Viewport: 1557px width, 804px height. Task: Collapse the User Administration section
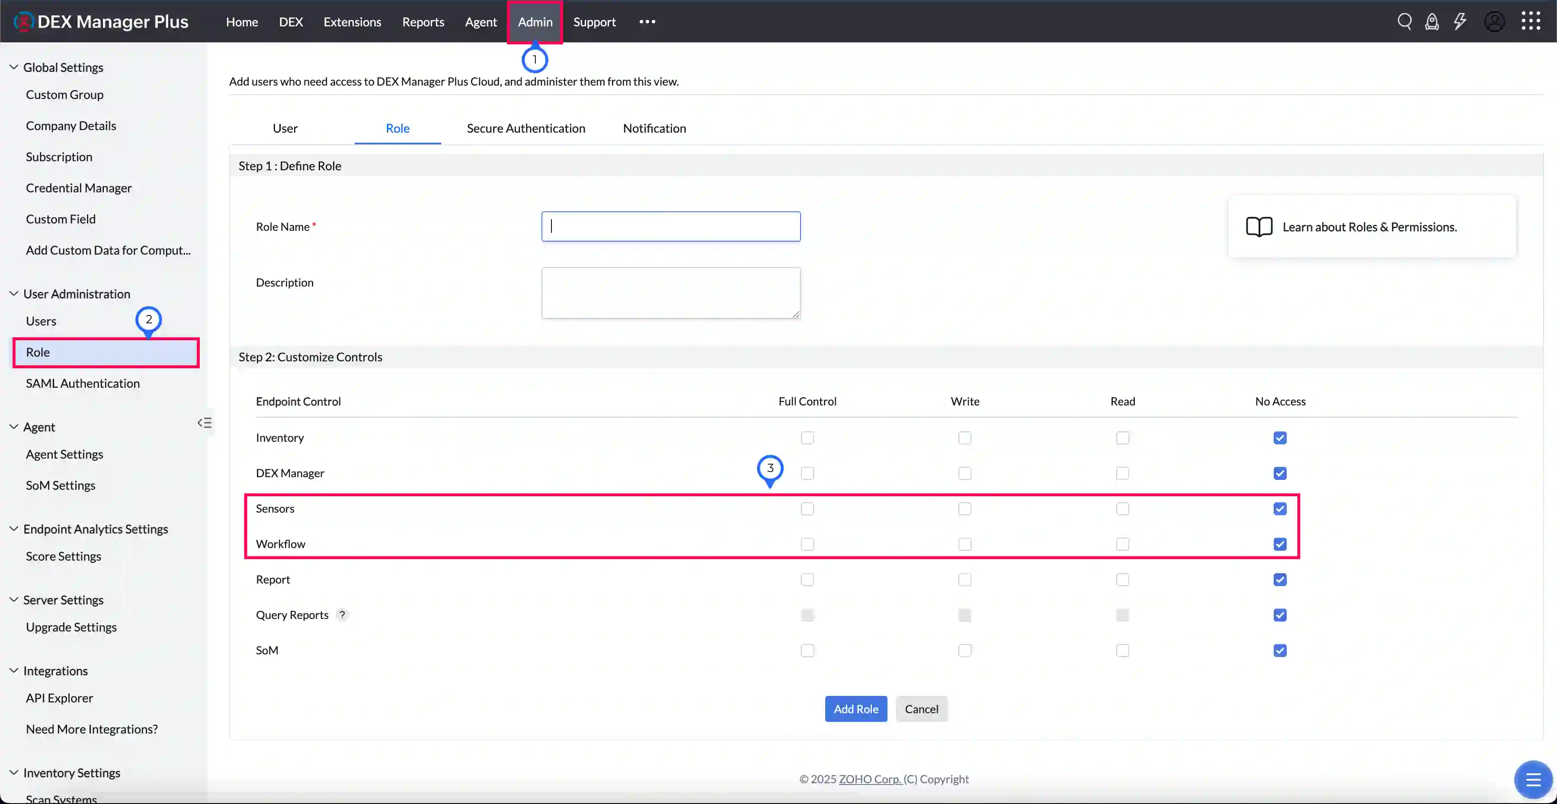(x=14, y=294)
